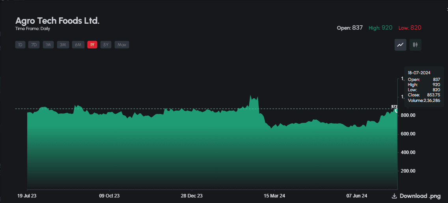Select the 7D time range

coord(34,45)
